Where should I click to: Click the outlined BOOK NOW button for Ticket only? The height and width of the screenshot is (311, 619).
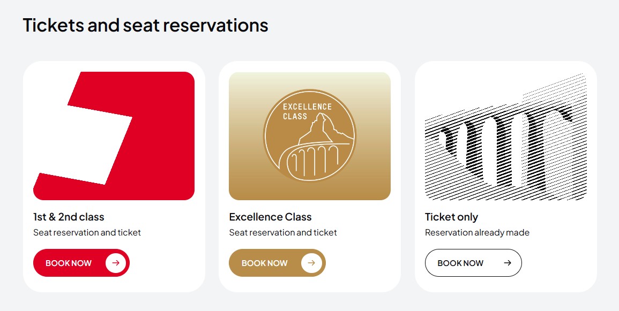click(473, 263)
